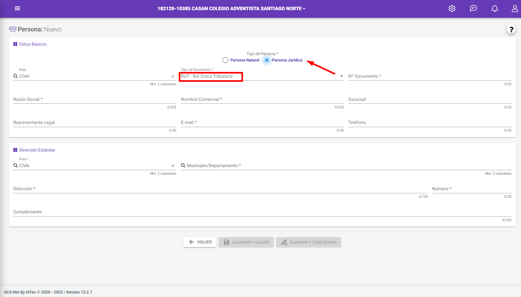Open the notifications bell

point(494,9)
